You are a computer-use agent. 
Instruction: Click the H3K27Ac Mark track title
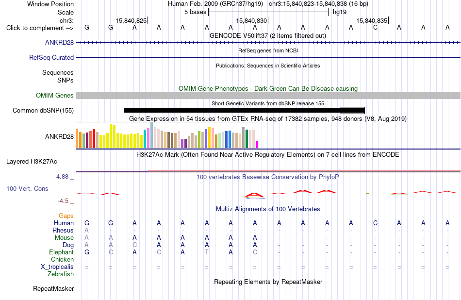[x=268, y=154]
